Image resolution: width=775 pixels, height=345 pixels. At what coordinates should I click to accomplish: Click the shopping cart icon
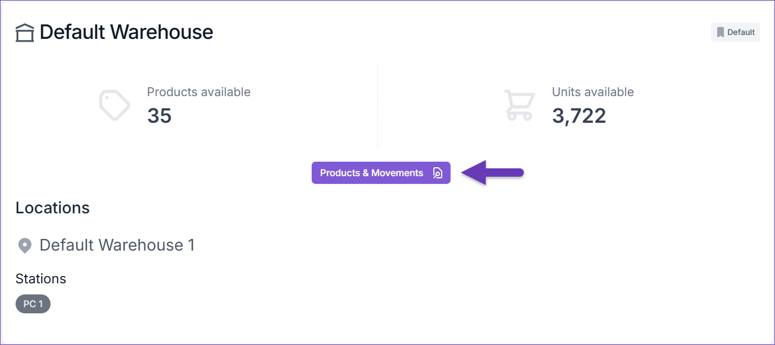tap(520, 105)
